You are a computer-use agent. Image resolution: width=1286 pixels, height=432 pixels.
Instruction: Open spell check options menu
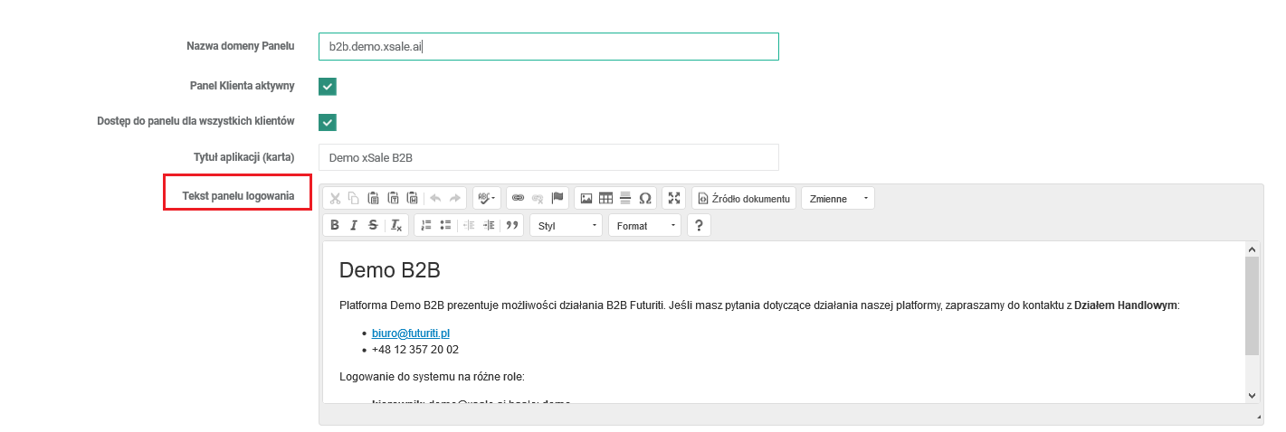(487, 198)
